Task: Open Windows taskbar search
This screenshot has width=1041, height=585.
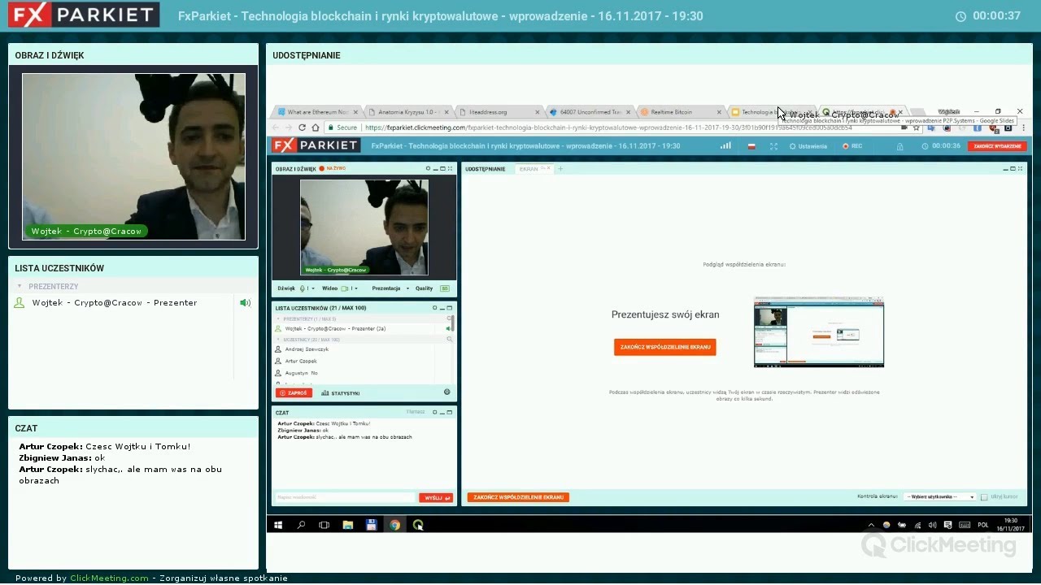Action: (x=301, y=525)
